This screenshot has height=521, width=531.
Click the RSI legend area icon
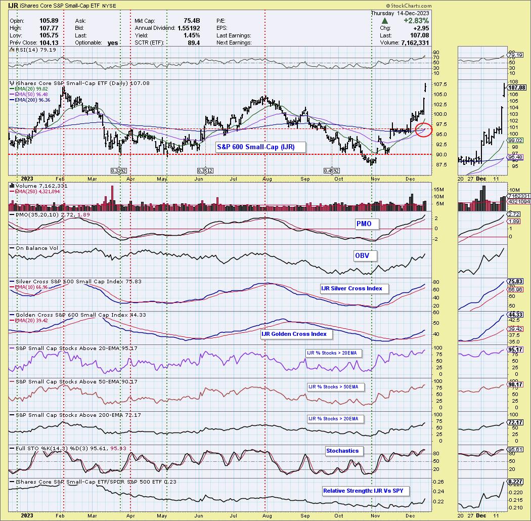point(12,50)
